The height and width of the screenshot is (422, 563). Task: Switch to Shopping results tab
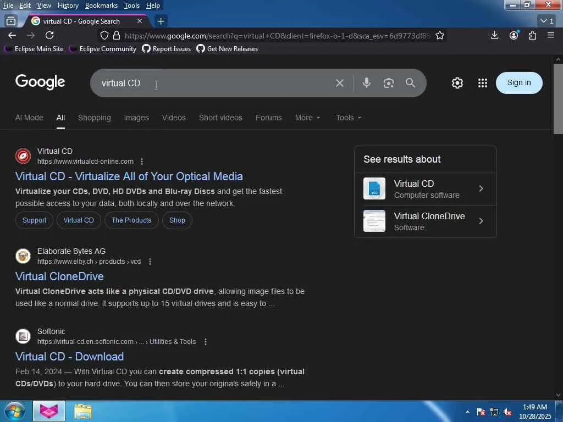95,118
